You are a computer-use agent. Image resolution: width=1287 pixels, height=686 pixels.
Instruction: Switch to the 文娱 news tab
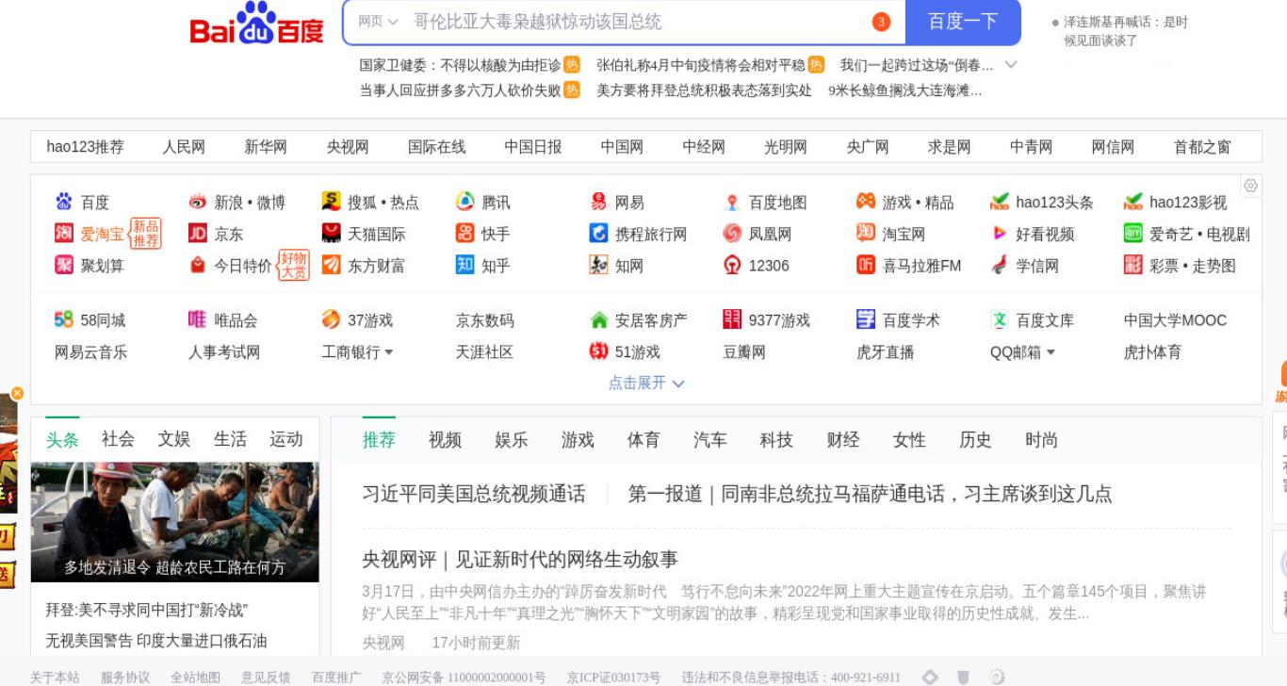(173, 439)
